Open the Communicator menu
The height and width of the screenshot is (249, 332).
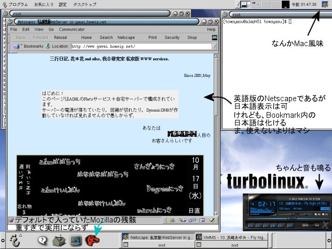pos(72,30)
